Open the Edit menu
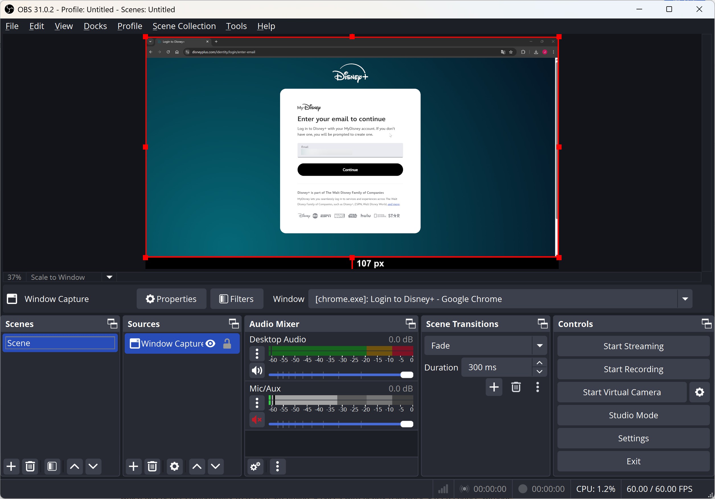The width and height of the screenshot is (715, 499). click(37, 26)
